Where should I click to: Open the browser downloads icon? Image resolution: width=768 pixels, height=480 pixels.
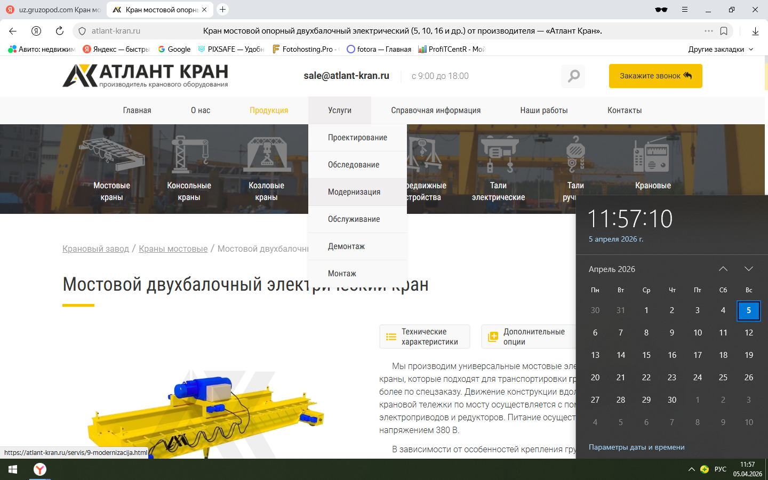tap(755, 31)
